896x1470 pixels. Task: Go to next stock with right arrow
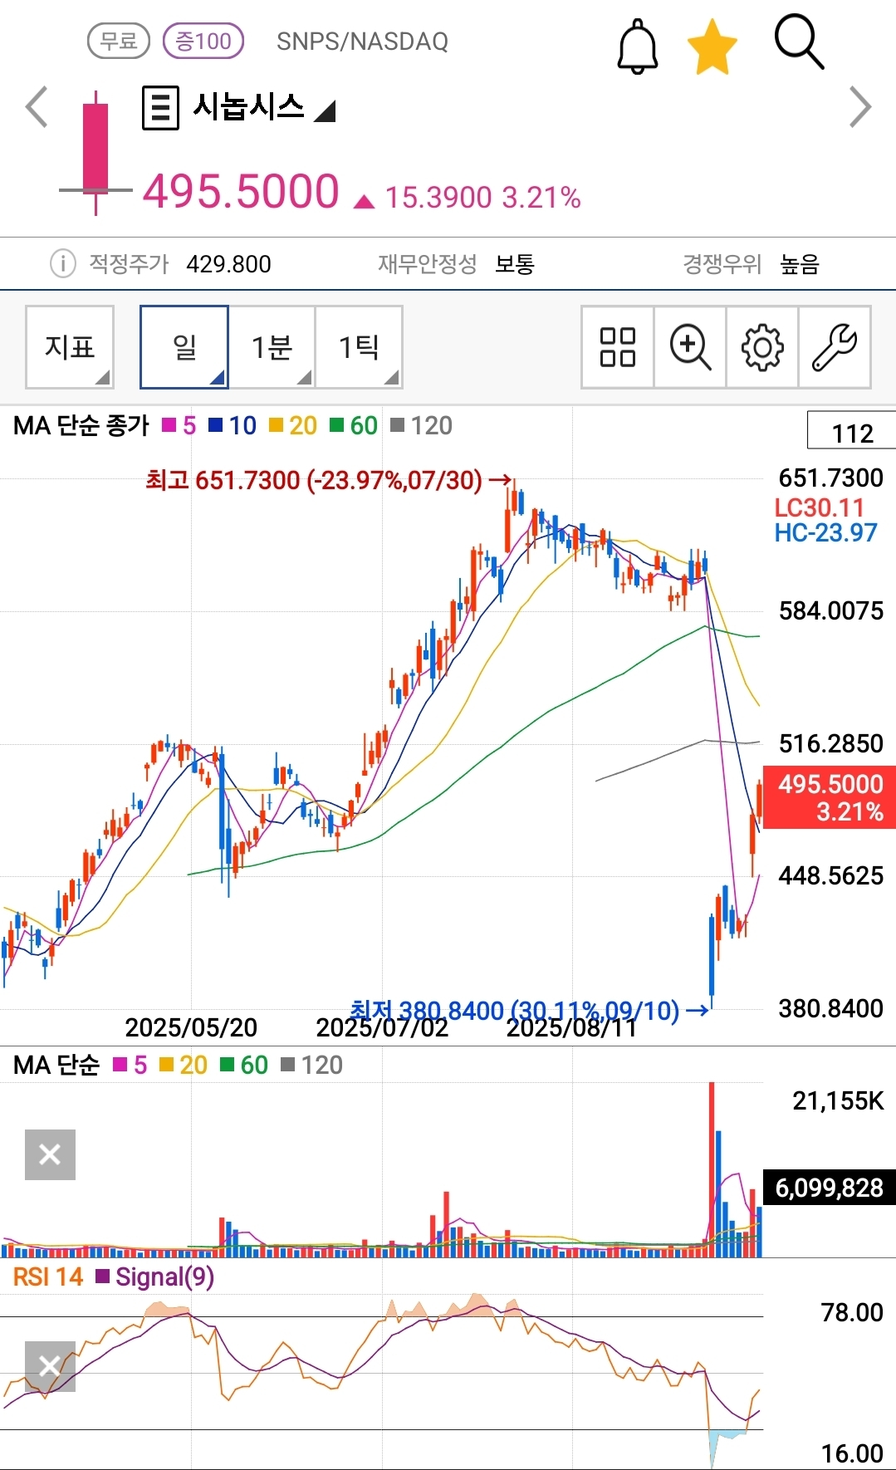pyautogui.click(x=860, y=107)
